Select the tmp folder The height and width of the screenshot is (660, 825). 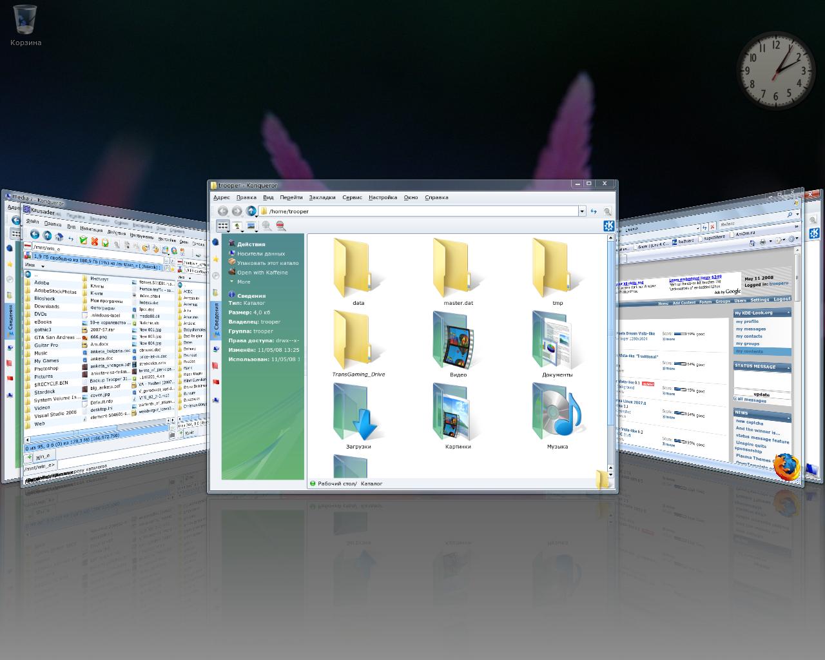click(558, 271)
